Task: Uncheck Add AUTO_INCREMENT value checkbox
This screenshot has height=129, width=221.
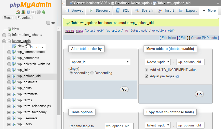Action: coord(147,70)
